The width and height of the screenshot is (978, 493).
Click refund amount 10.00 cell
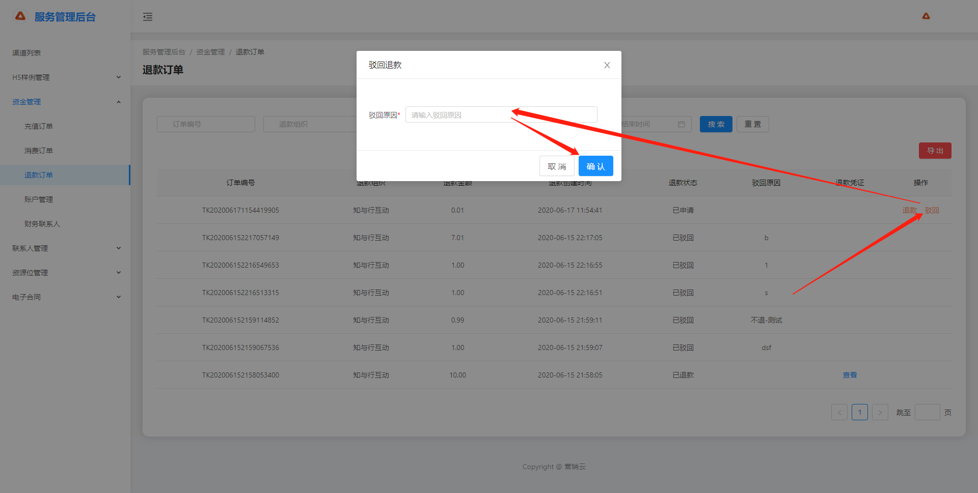[457, 375]
